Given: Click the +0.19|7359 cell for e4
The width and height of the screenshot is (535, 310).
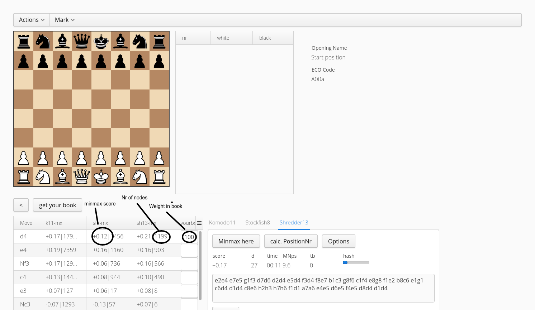Looking at the screenshot, I should (62, 250).
